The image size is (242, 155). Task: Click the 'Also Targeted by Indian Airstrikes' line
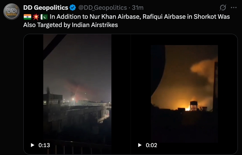click(70, 25)
